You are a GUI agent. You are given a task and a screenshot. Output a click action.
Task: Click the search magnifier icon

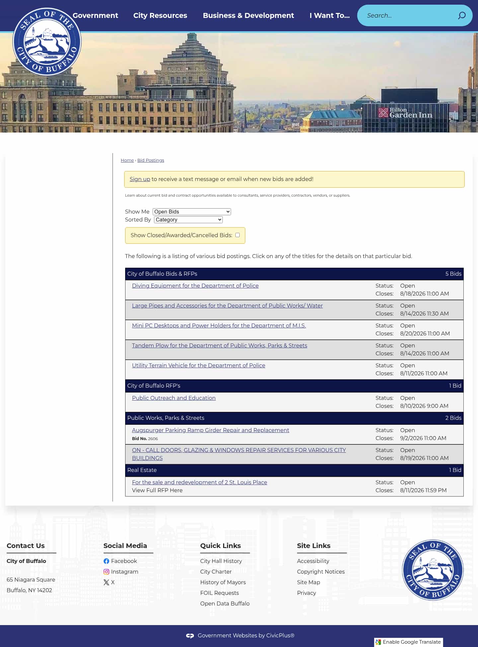(462, 16)
